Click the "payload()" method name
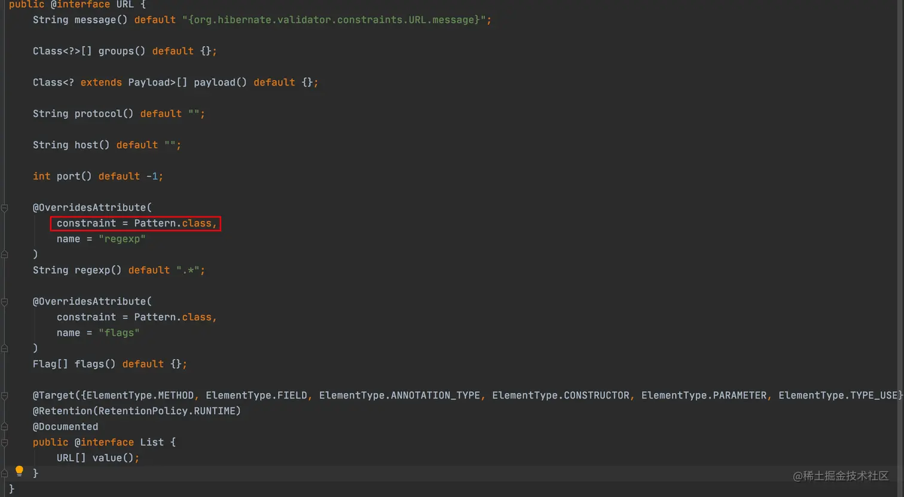The image size is (904, 497). pos(220,82)
